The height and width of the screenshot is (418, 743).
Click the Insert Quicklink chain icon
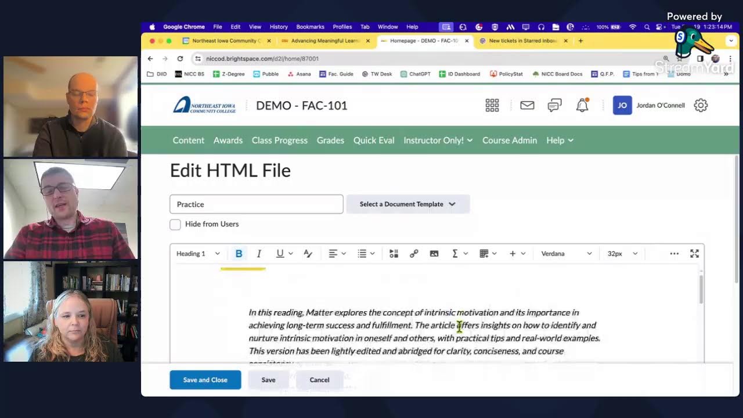pyautogui.click(x=414, y=254)
